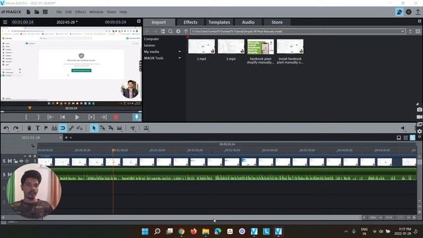Toggle the lightning performance button
423x238 pixels.
137,117
